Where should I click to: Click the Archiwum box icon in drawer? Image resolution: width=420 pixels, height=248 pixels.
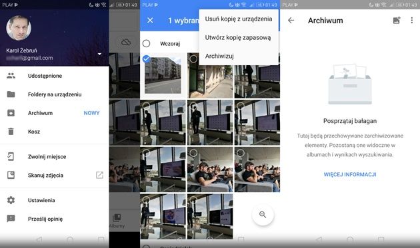click(x=11, y=113)
